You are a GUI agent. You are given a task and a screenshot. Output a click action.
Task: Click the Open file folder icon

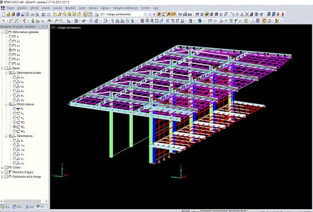[8, 14]
